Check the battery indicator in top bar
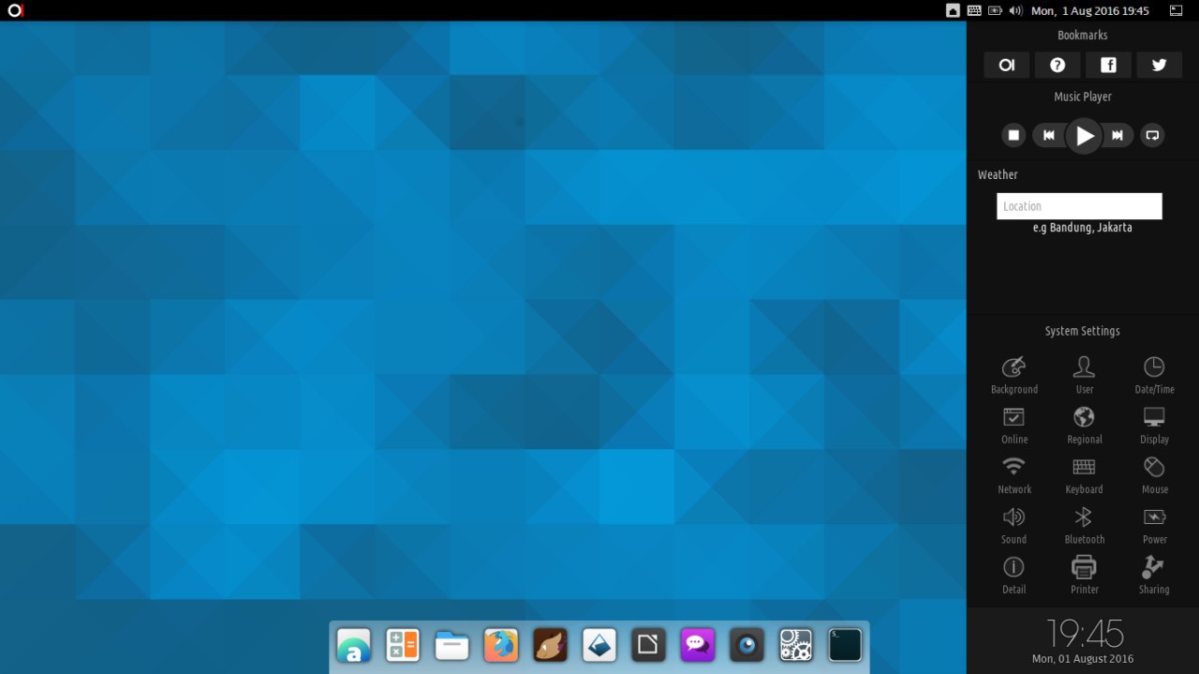1199x674 pixels. pos(995,11)
